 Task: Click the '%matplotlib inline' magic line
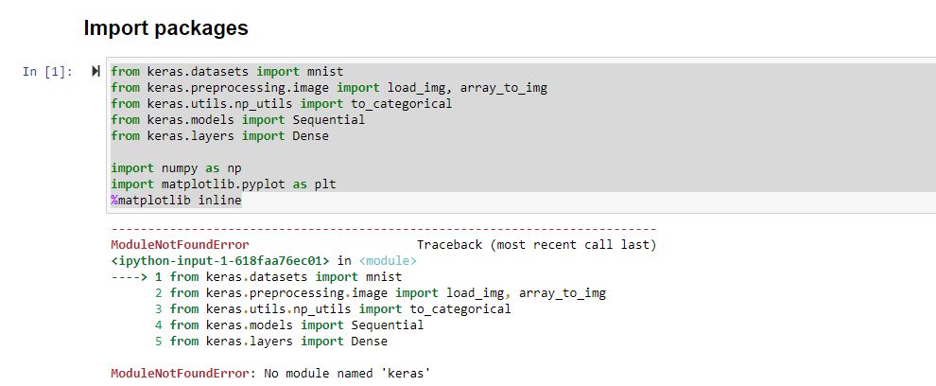click(176, 201)
